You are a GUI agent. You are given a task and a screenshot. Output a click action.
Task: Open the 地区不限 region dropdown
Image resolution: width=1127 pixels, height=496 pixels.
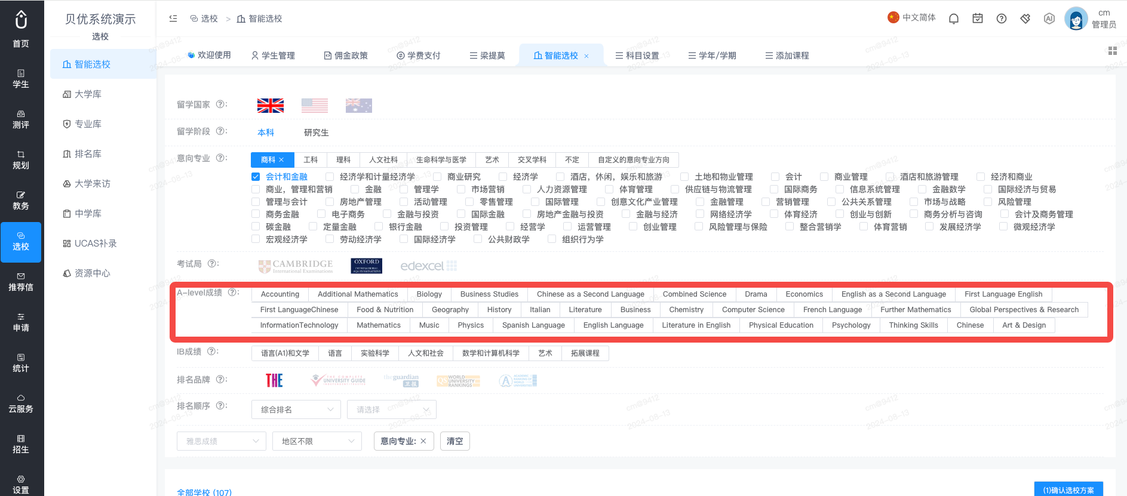[317, 441]
